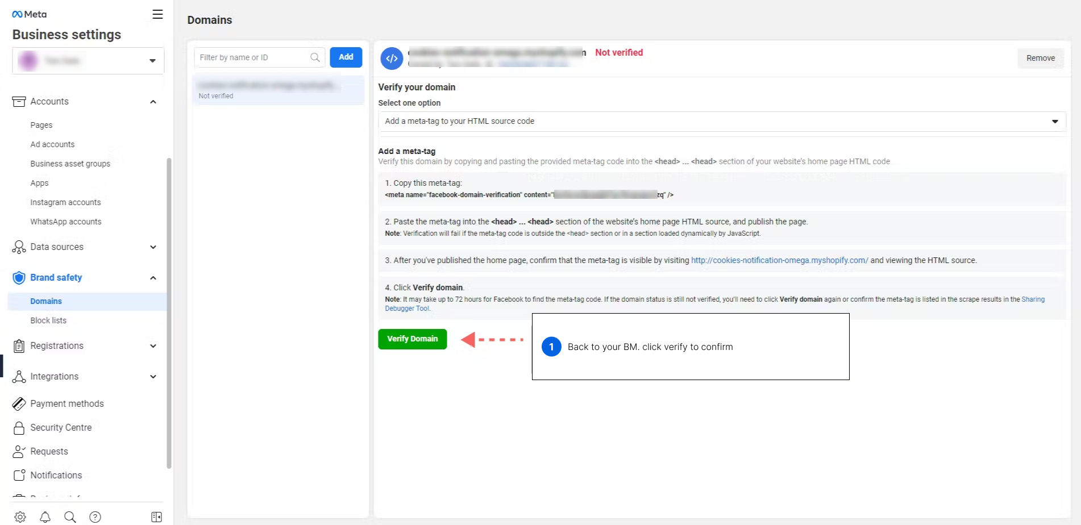Go to Business asset groups
The height and width of the screenshot is (525, 1081).
[70, 164]
